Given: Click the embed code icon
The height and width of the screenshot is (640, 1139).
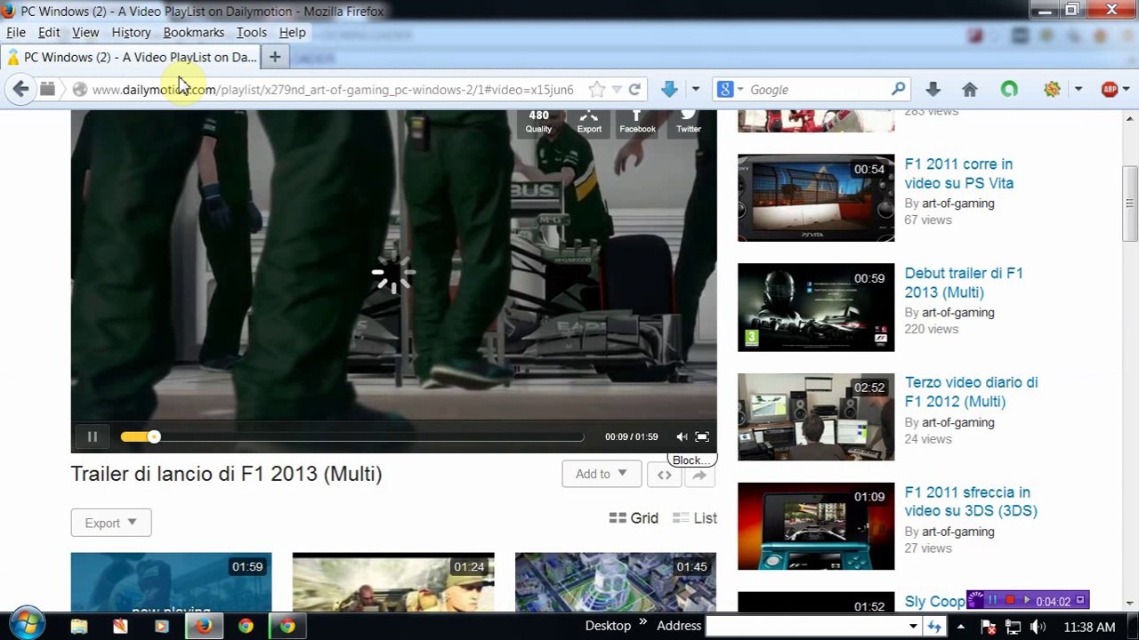Looking at the screenshot, I should coord(664,475).
